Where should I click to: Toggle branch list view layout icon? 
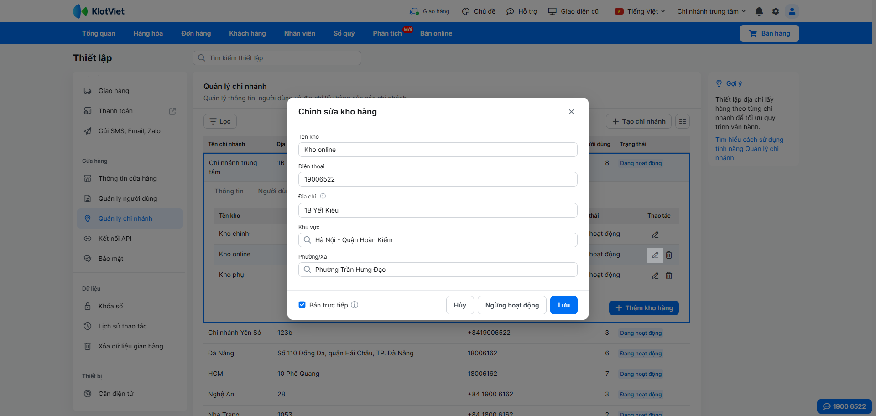pos(683,121)
